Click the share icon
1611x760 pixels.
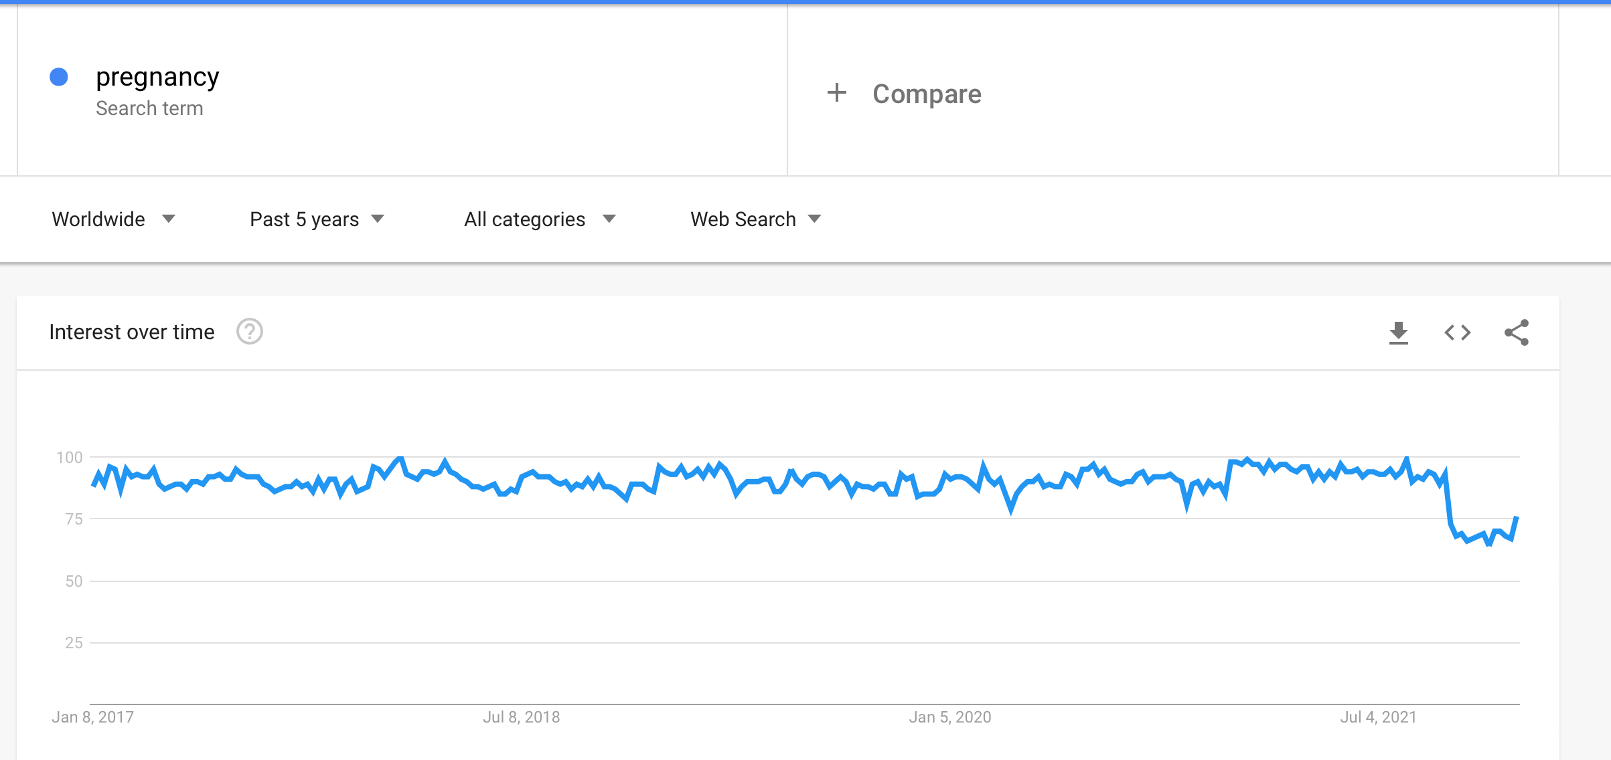point(1517,332)
